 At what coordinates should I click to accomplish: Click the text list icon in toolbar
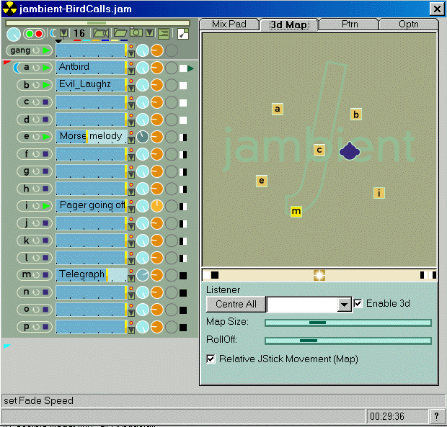[x=164, y=33]
